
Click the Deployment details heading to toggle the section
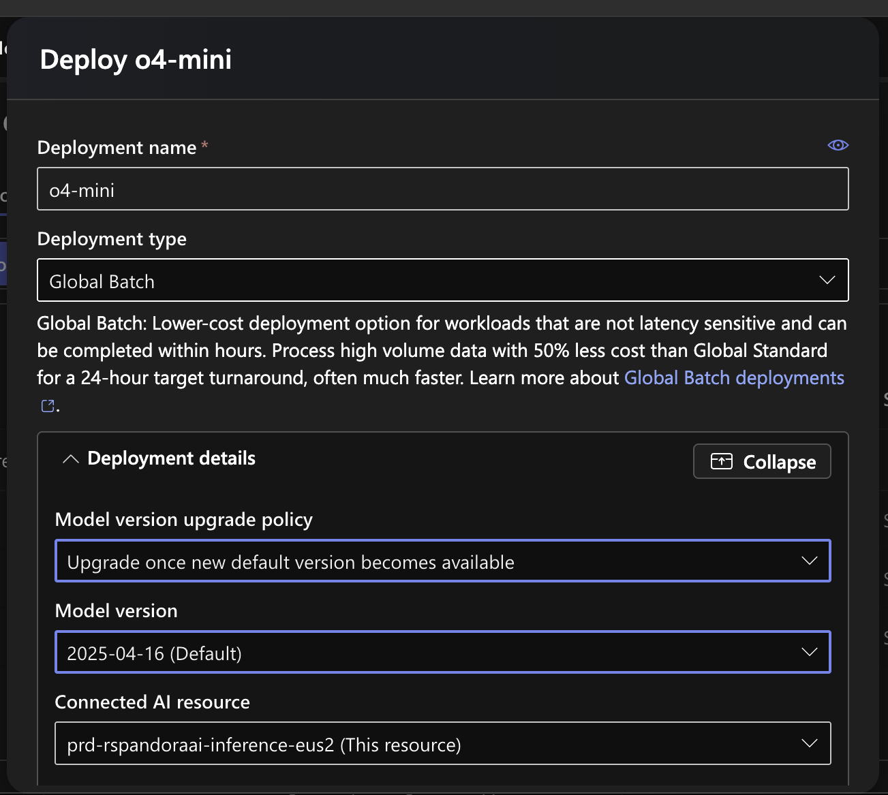171,458
